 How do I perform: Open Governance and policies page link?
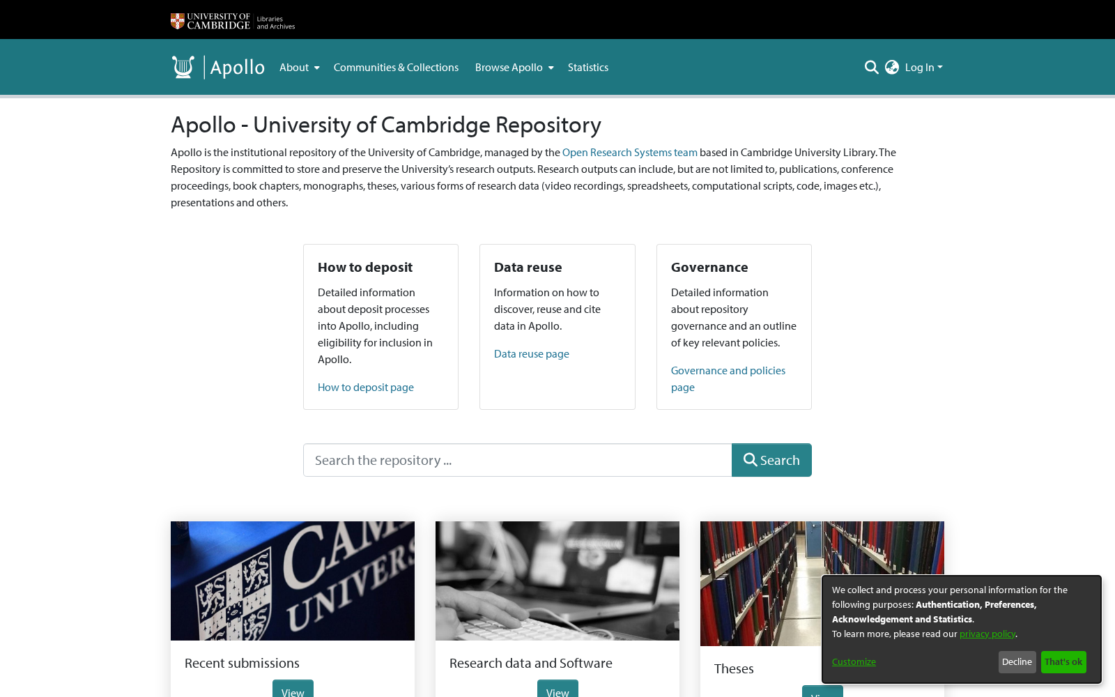tap(728, 378)
